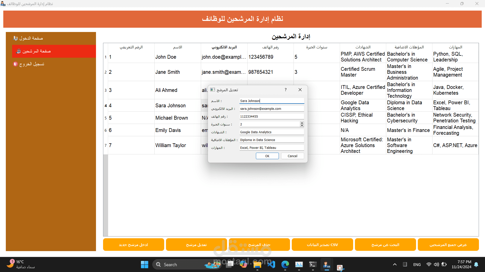The height and width of the screenshot is (272, 485).
Task: Click the show all candidates button
Action: (x=448, y=245)
